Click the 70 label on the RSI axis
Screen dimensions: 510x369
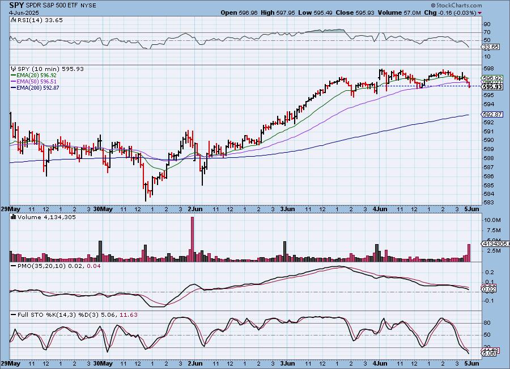pos(487,32)
